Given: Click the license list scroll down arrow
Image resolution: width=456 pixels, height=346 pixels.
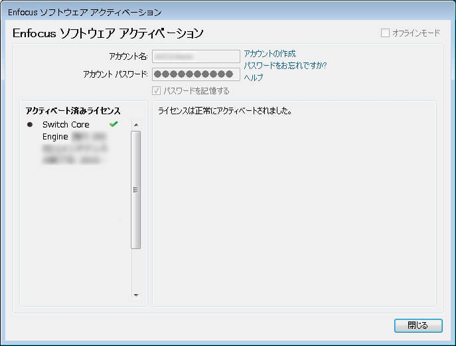Looking at the screenshot, I should pyautogui.click(x=136, y=295).
